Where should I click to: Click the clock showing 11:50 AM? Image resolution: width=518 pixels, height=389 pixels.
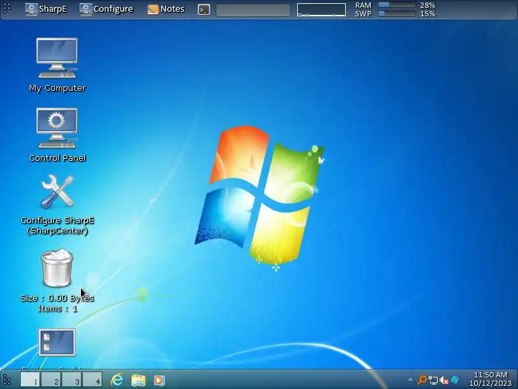point(490,375)
